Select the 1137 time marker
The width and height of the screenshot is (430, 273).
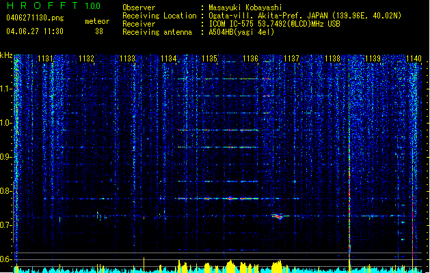click(291, 59)
